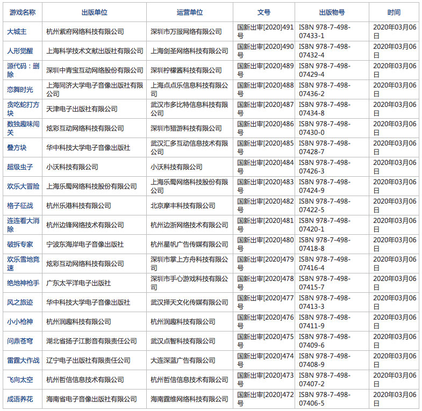Open the 格子征战 game link

[20, 206]
